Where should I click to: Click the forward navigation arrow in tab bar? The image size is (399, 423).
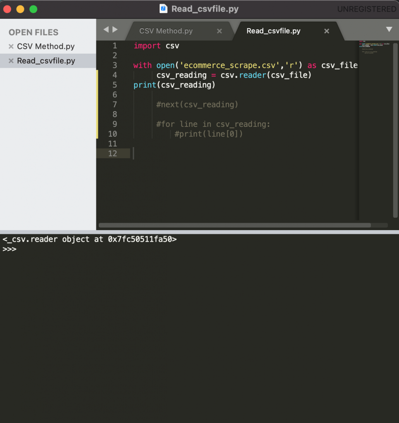point(115,29)
